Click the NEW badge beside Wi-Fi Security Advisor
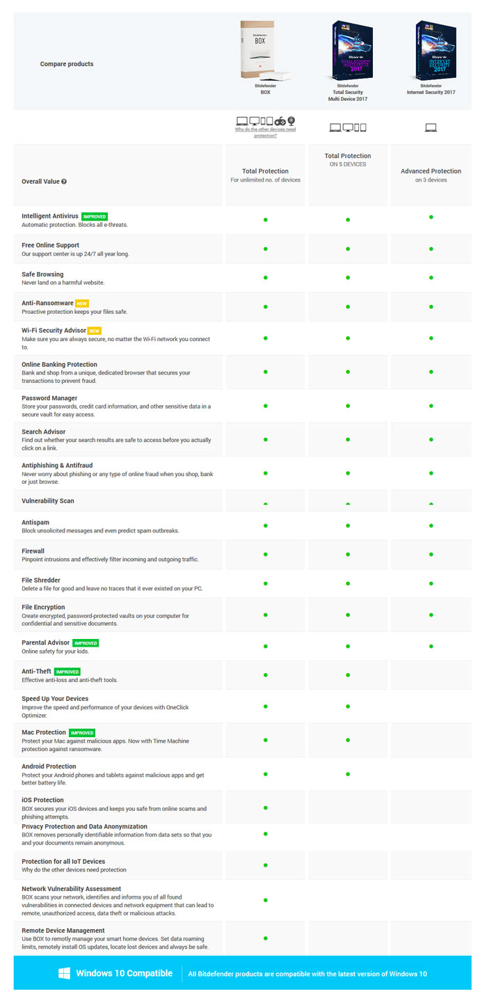This screenshot has height=994, width=487. click(95, 331)
